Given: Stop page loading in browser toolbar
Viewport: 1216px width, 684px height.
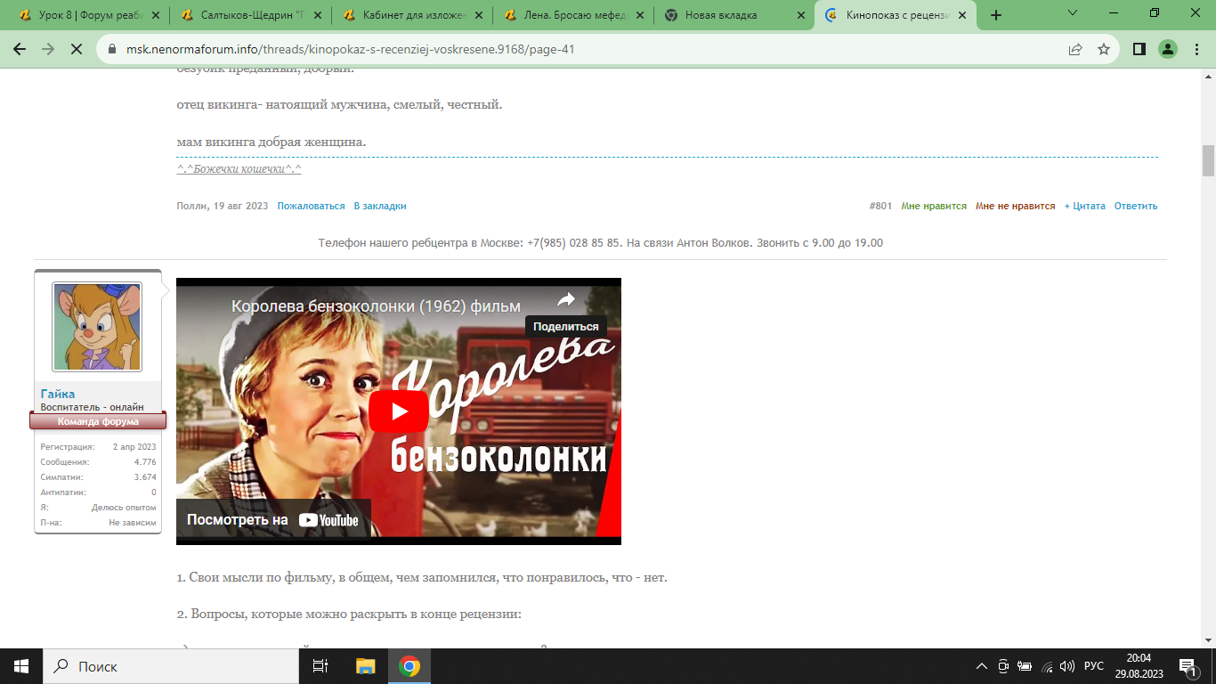Looking at the screenshot, I should pos(77,50).
